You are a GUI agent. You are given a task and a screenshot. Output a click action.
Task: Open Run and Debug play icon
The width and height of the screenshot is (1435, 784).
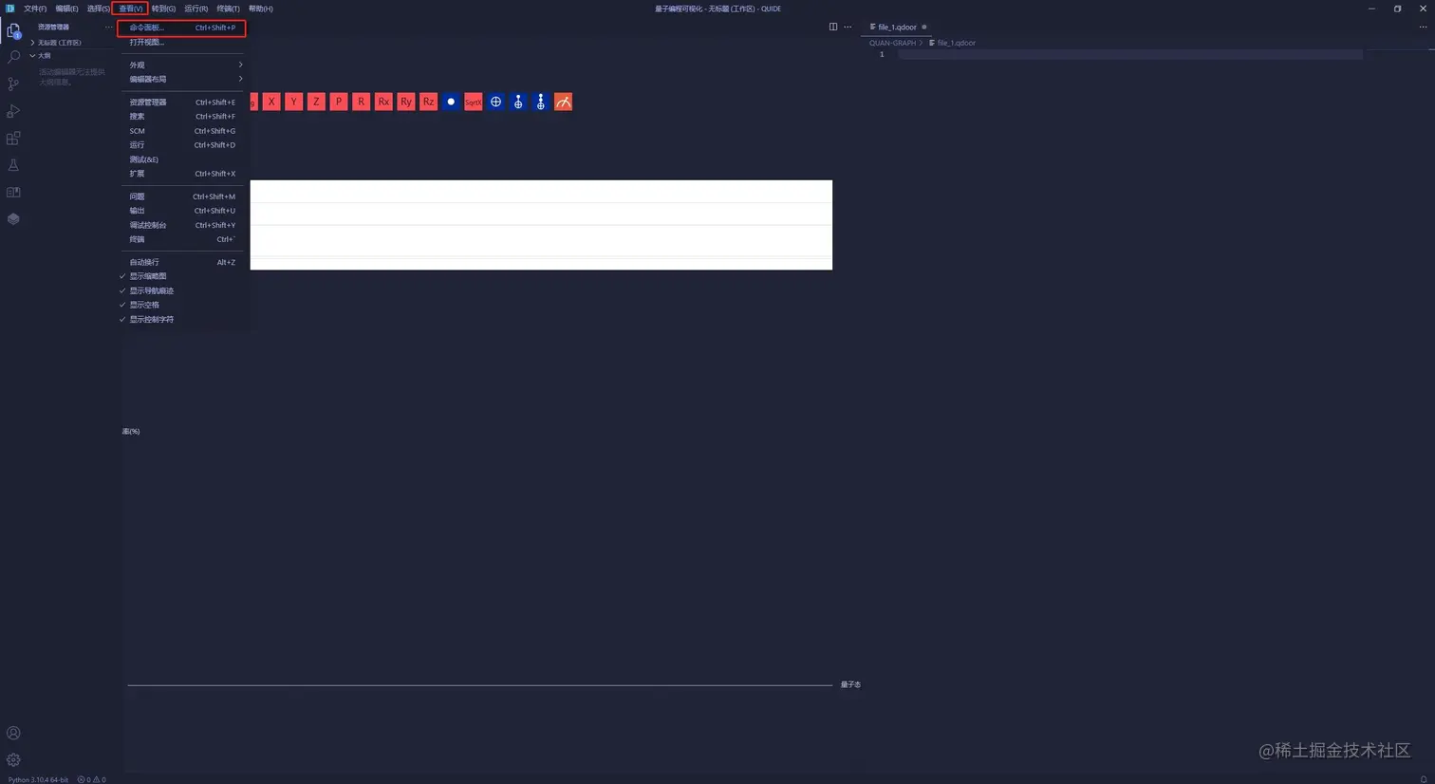(x=13, y=111)
